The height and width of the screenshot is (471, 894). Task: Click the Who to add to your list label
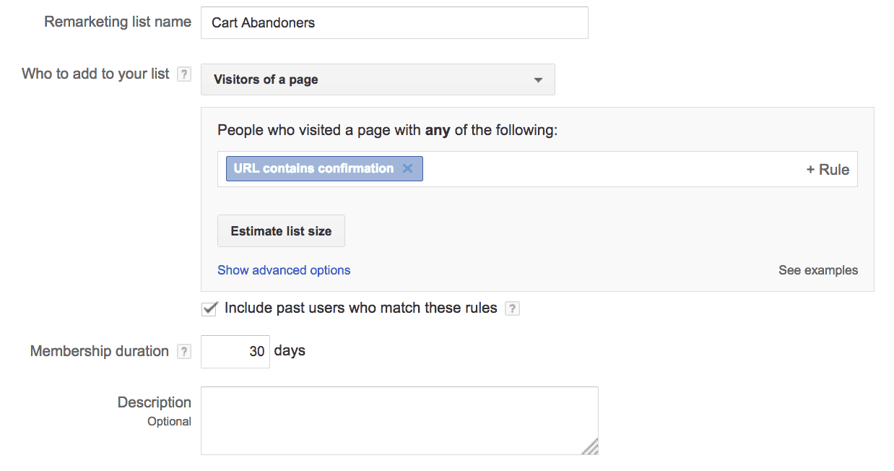(96, 74)
